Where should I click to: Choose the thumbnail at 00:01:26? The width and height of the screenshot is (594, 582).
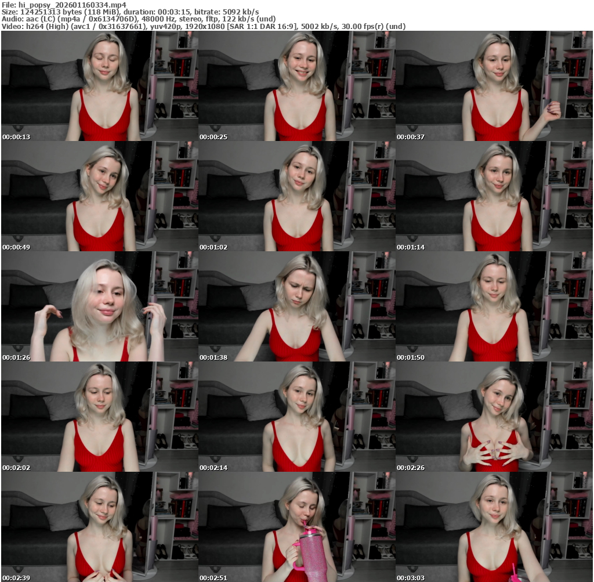coord(100,306)
